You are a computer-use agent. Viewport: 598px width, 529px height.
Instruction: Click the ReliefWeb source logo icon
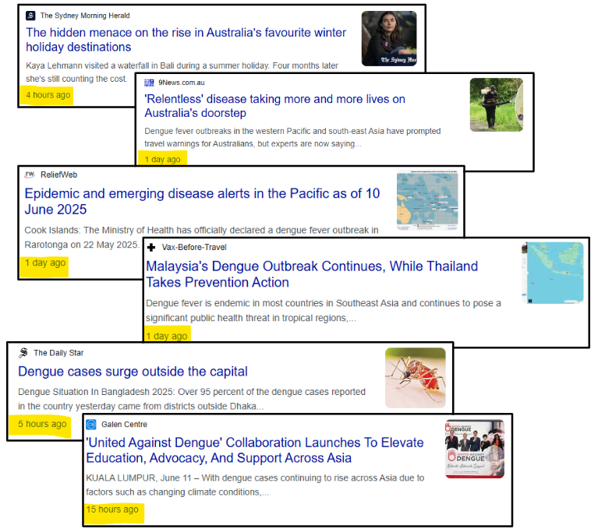click(x=30, y=175)
